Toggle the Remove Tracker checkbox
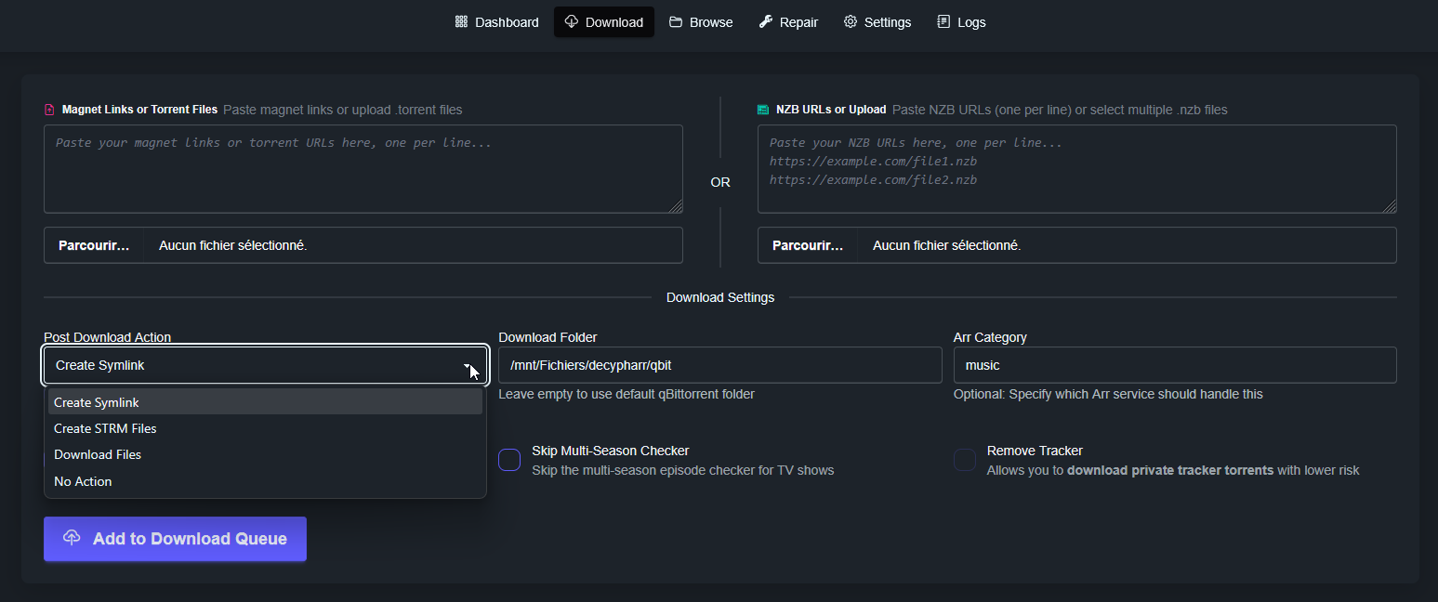This screenshot has height=602, width=1438. (965, 460)
